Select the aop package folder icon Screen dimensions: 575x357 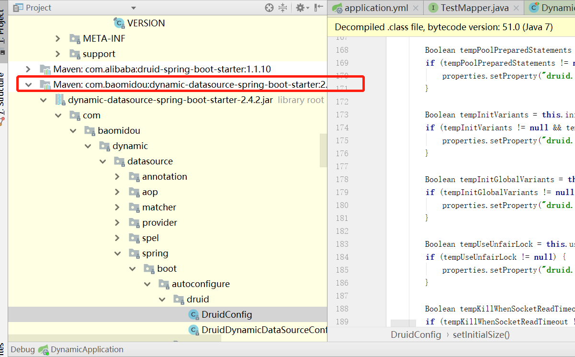click(x=134, y=192)
